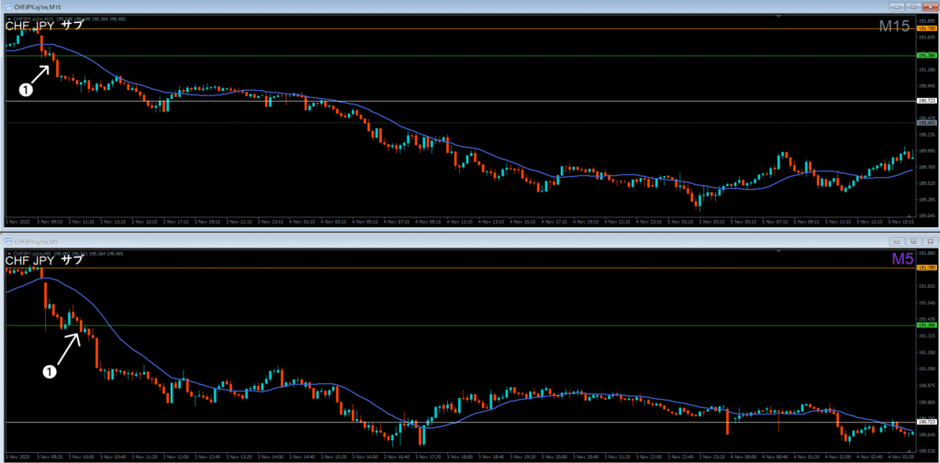Close the M15 chart window
This screenshot has width=940, height=463.
click(928, 7)
